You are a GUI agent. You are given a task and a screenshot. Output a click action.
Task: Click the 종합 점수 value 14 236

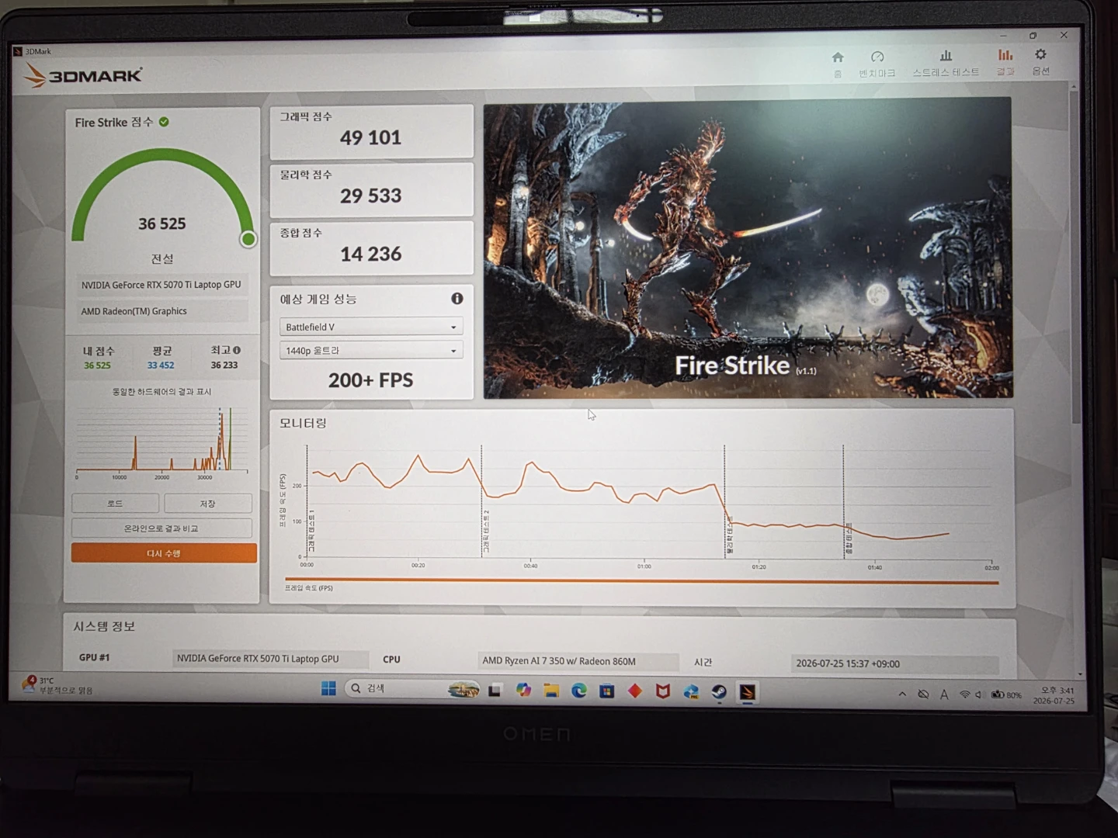[371, 255]
